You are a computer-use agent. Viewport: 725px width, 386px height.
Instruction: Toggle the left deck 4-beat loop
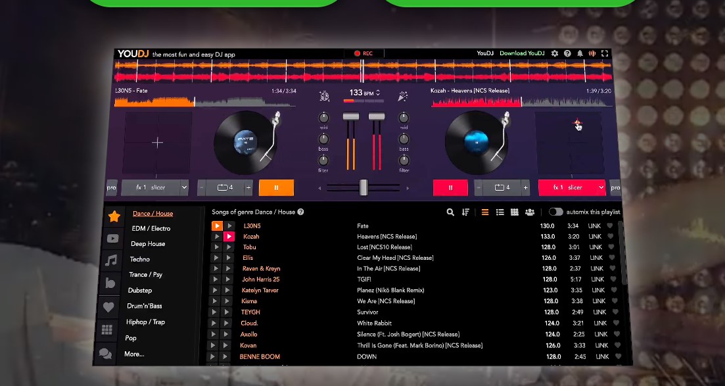point(225,187)
